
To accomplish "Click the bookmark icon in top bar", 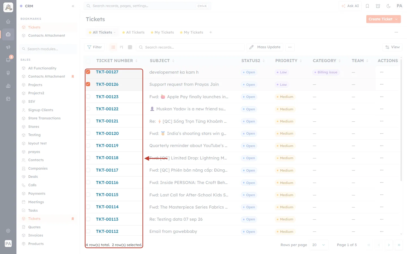I will [x=367, y=6].
